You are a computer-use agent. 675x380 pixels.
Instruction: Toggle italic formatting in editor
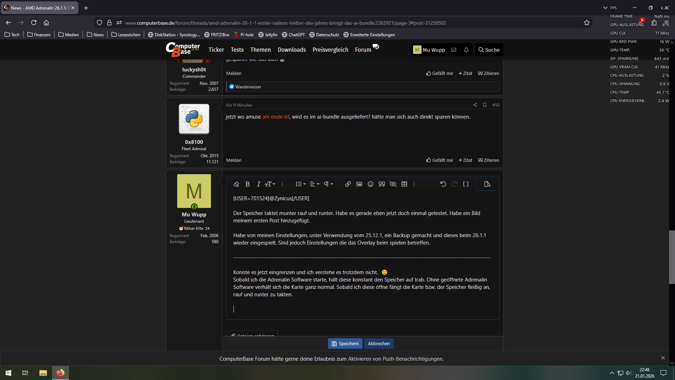click(258, 184)
